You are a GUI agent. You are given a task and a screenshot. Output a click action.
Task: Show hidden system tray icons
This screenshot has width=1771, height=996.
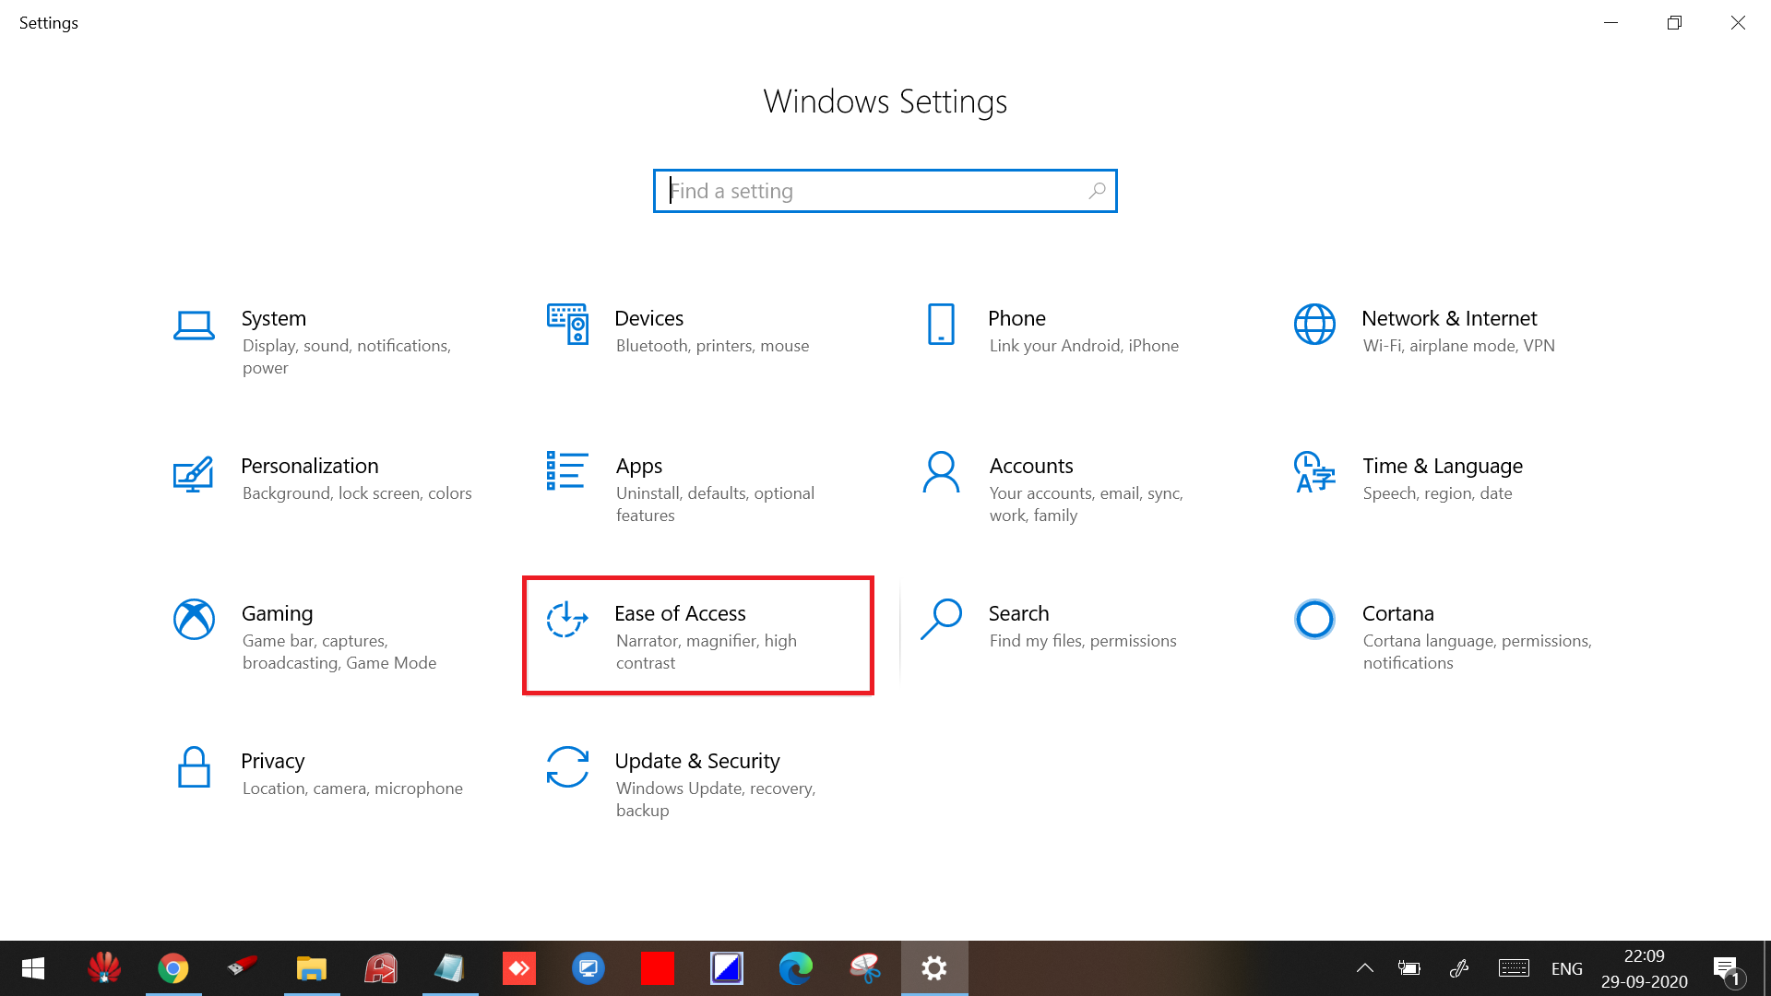click(1365, 968)
